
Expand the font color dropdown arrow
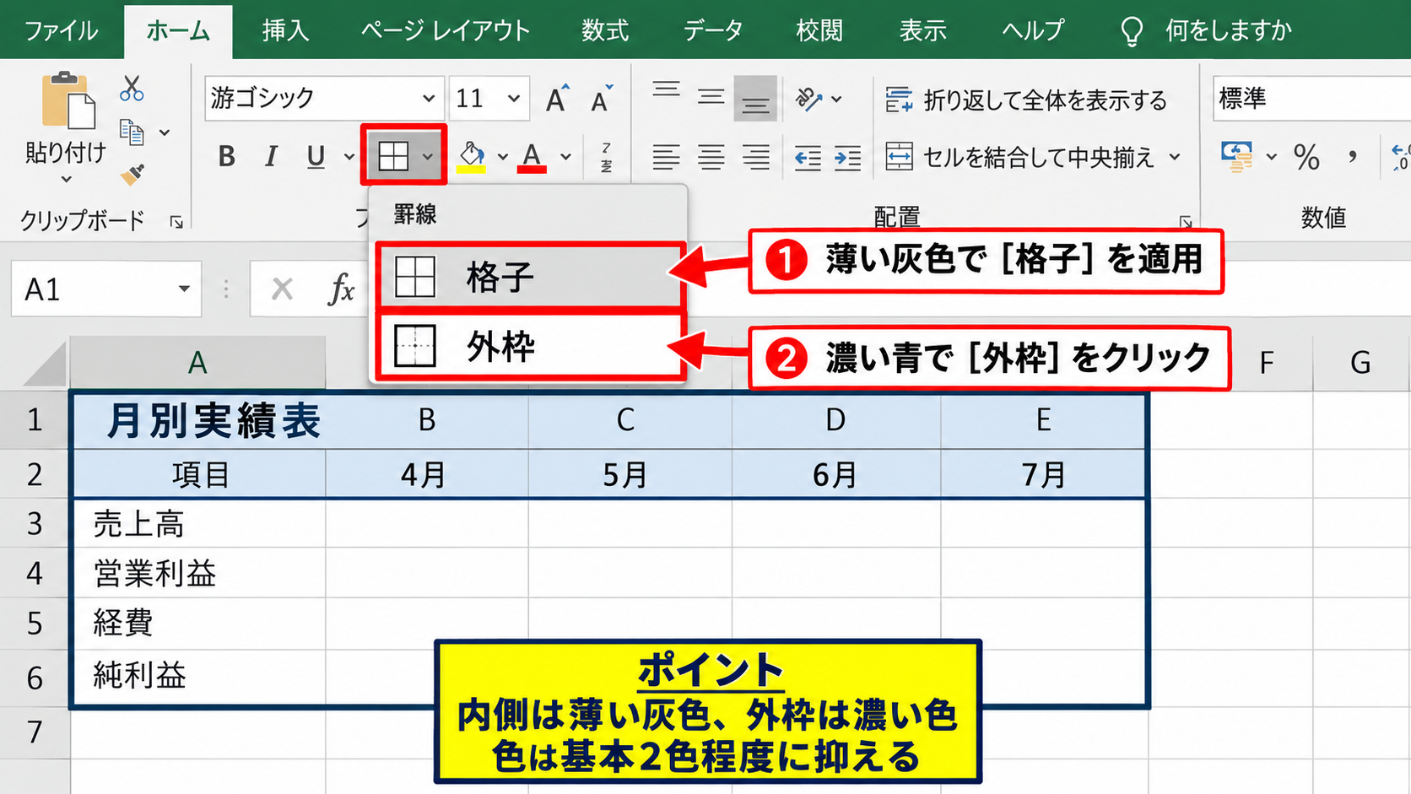point(565,157)
